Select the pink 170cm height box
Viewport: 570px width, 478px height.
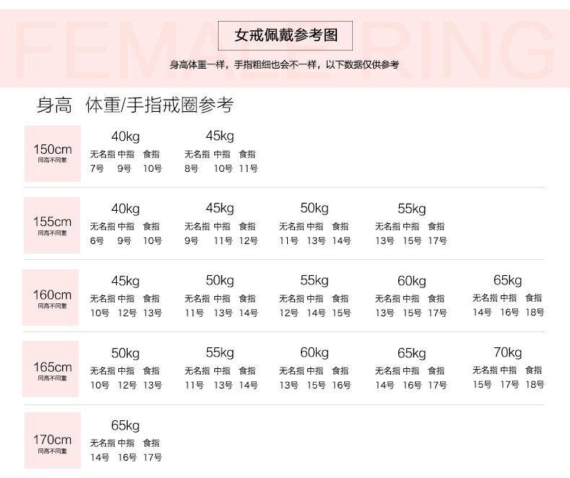coord(52,442)
